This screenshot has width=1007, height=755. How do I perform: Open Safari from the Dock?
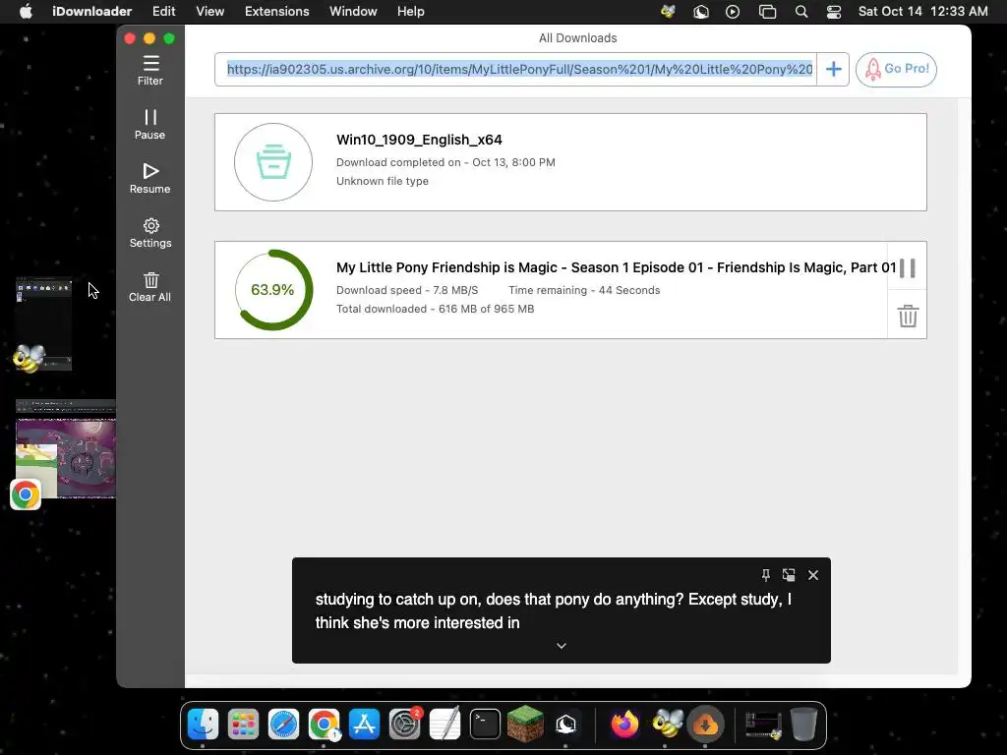(x=283, y=725)
